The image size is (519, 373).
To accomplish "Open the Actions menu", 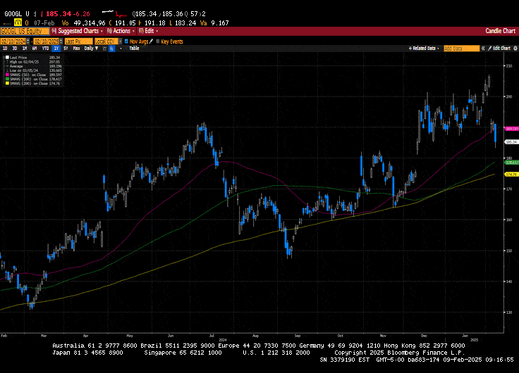I will [x=121, y=31].
